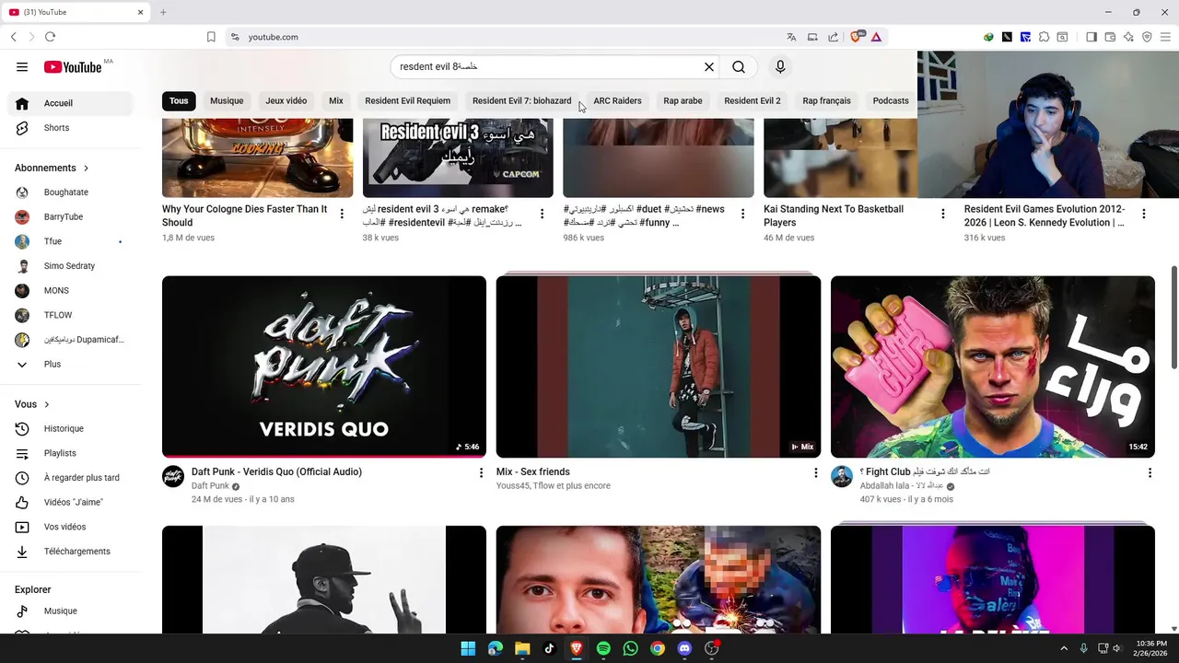Click the Brave Rewards triangle icon
1179x663 pixels.
(x=876, y=37)
